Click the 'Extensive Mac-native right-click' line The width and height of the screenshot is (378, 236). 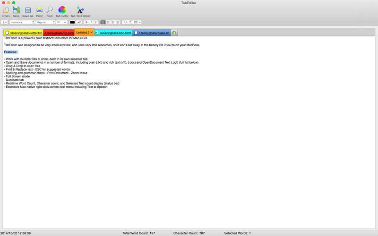56,87
